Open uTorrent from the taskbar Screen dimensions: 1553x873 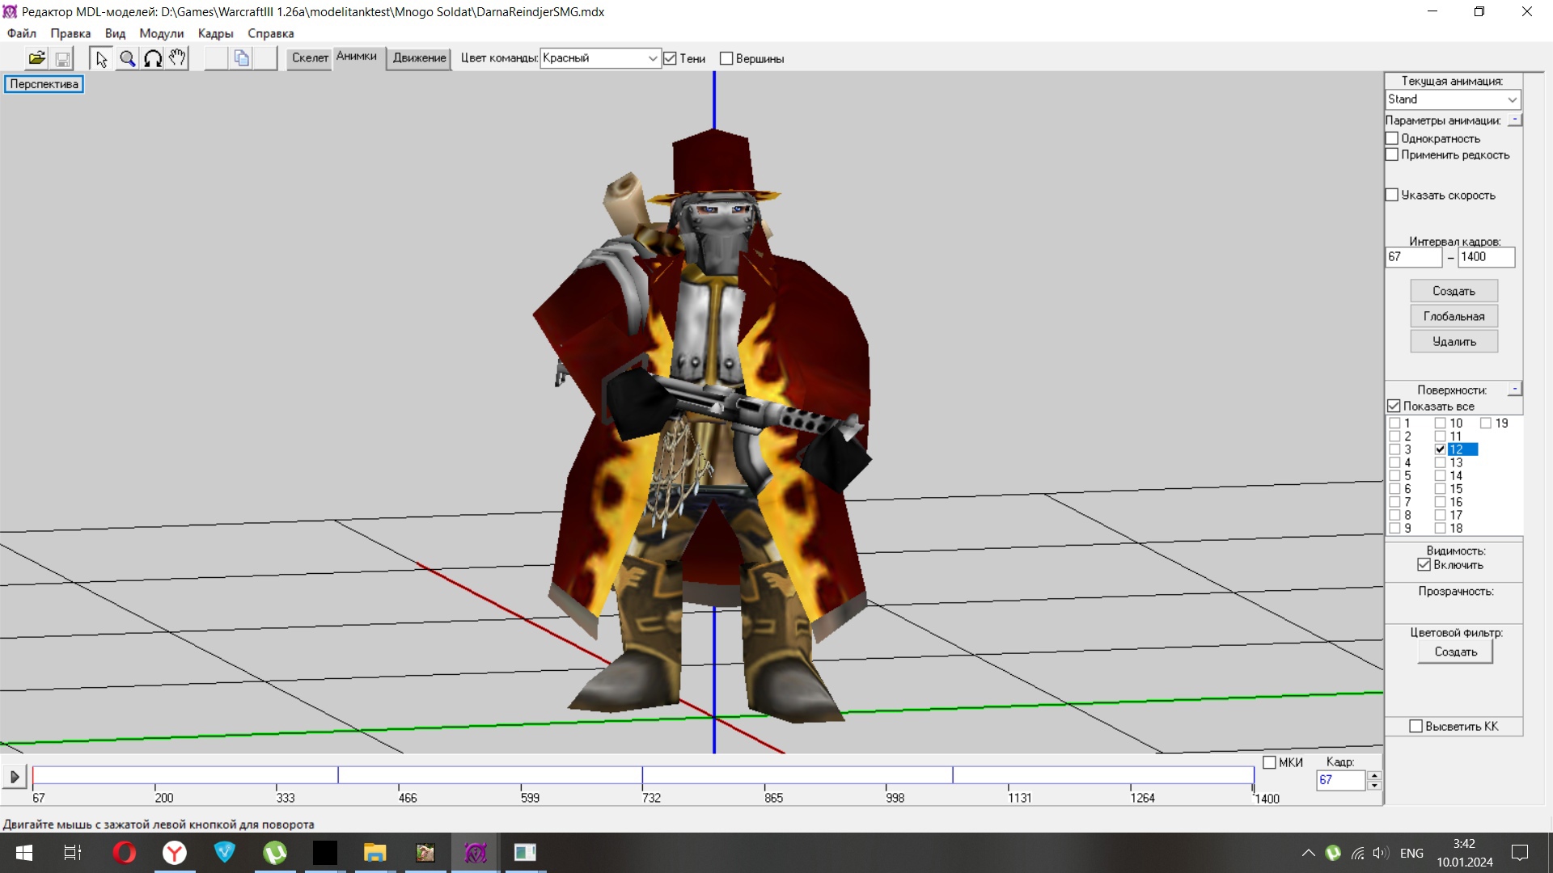275,853
